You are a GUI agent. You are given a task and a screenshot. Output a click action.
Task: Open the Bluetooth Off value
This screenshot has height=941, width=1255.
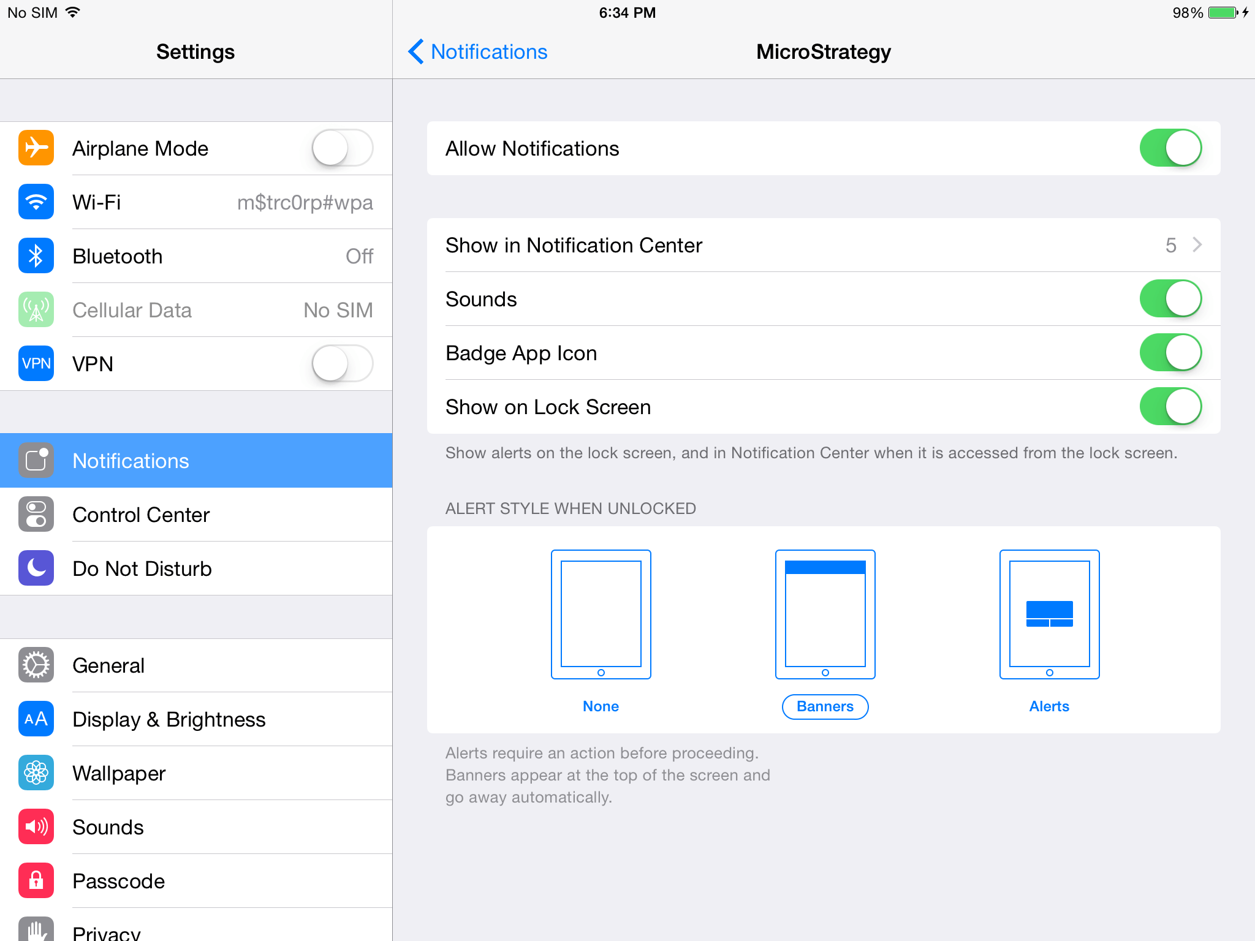point(360,256)
